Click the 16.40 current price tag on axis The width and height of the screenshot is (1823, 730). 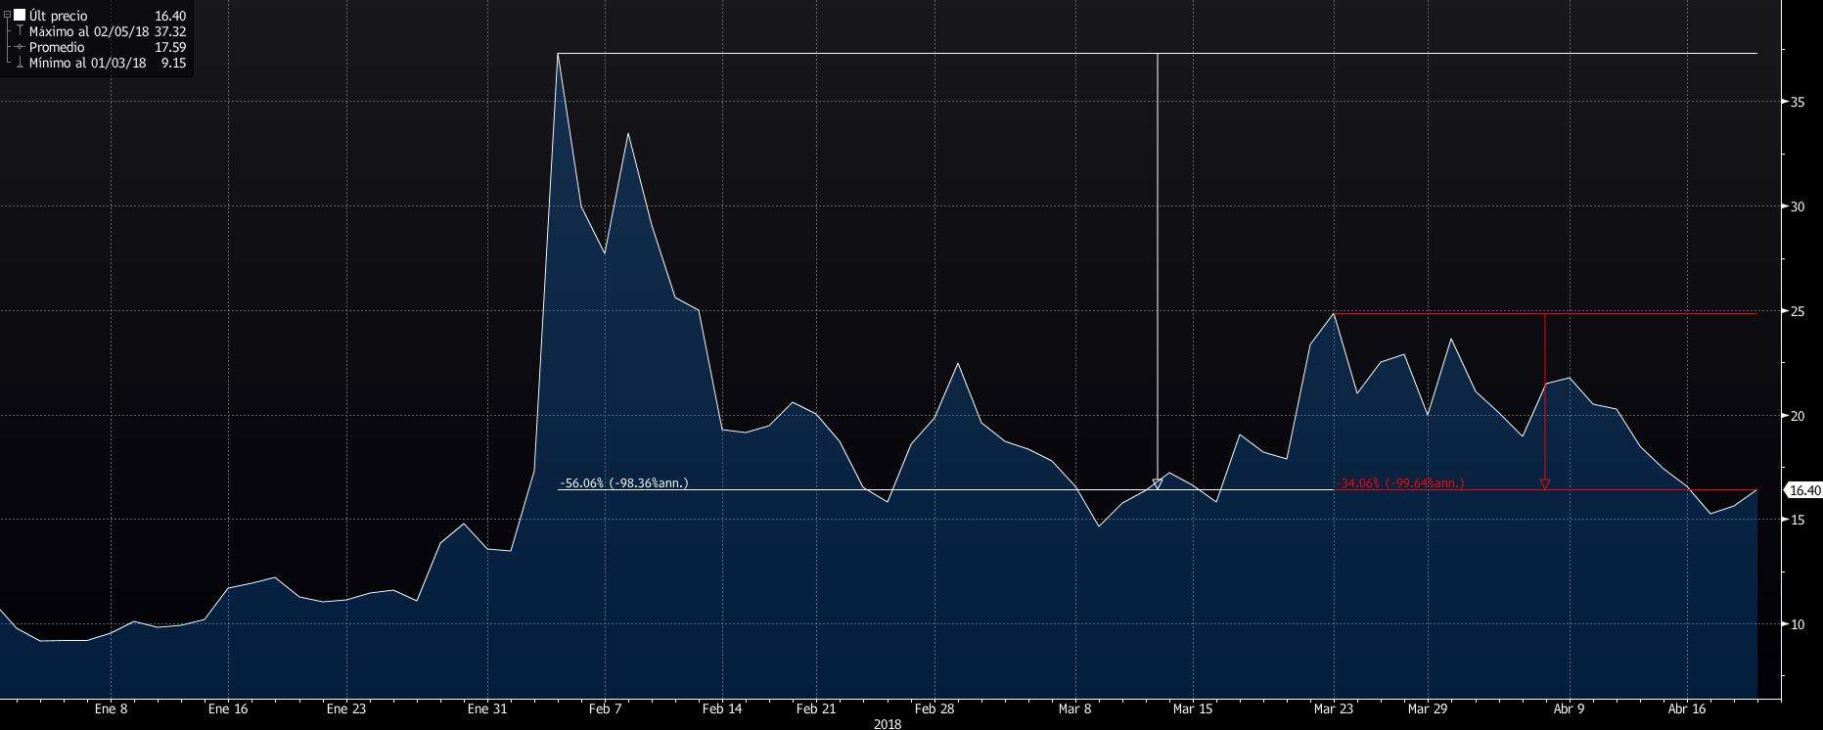click(x=1803, y=490)
